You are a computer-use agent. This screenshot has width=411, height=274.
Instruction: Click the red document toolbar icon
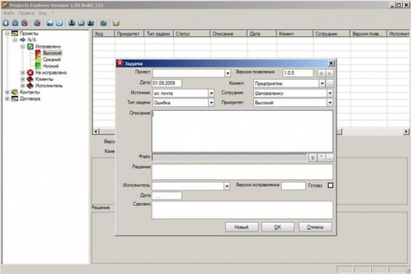click(25, 23)
